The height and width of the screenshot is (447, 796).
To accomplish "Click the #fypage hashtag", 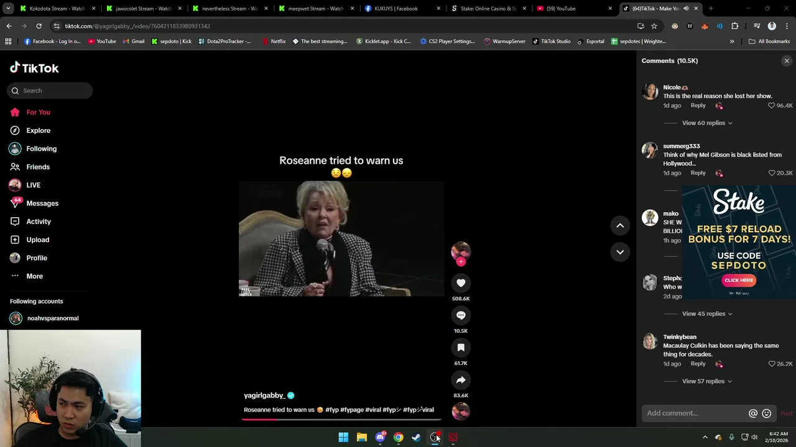I will point(351,410).
